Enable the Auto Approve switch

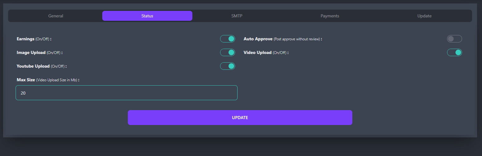(x=454, y=39)
